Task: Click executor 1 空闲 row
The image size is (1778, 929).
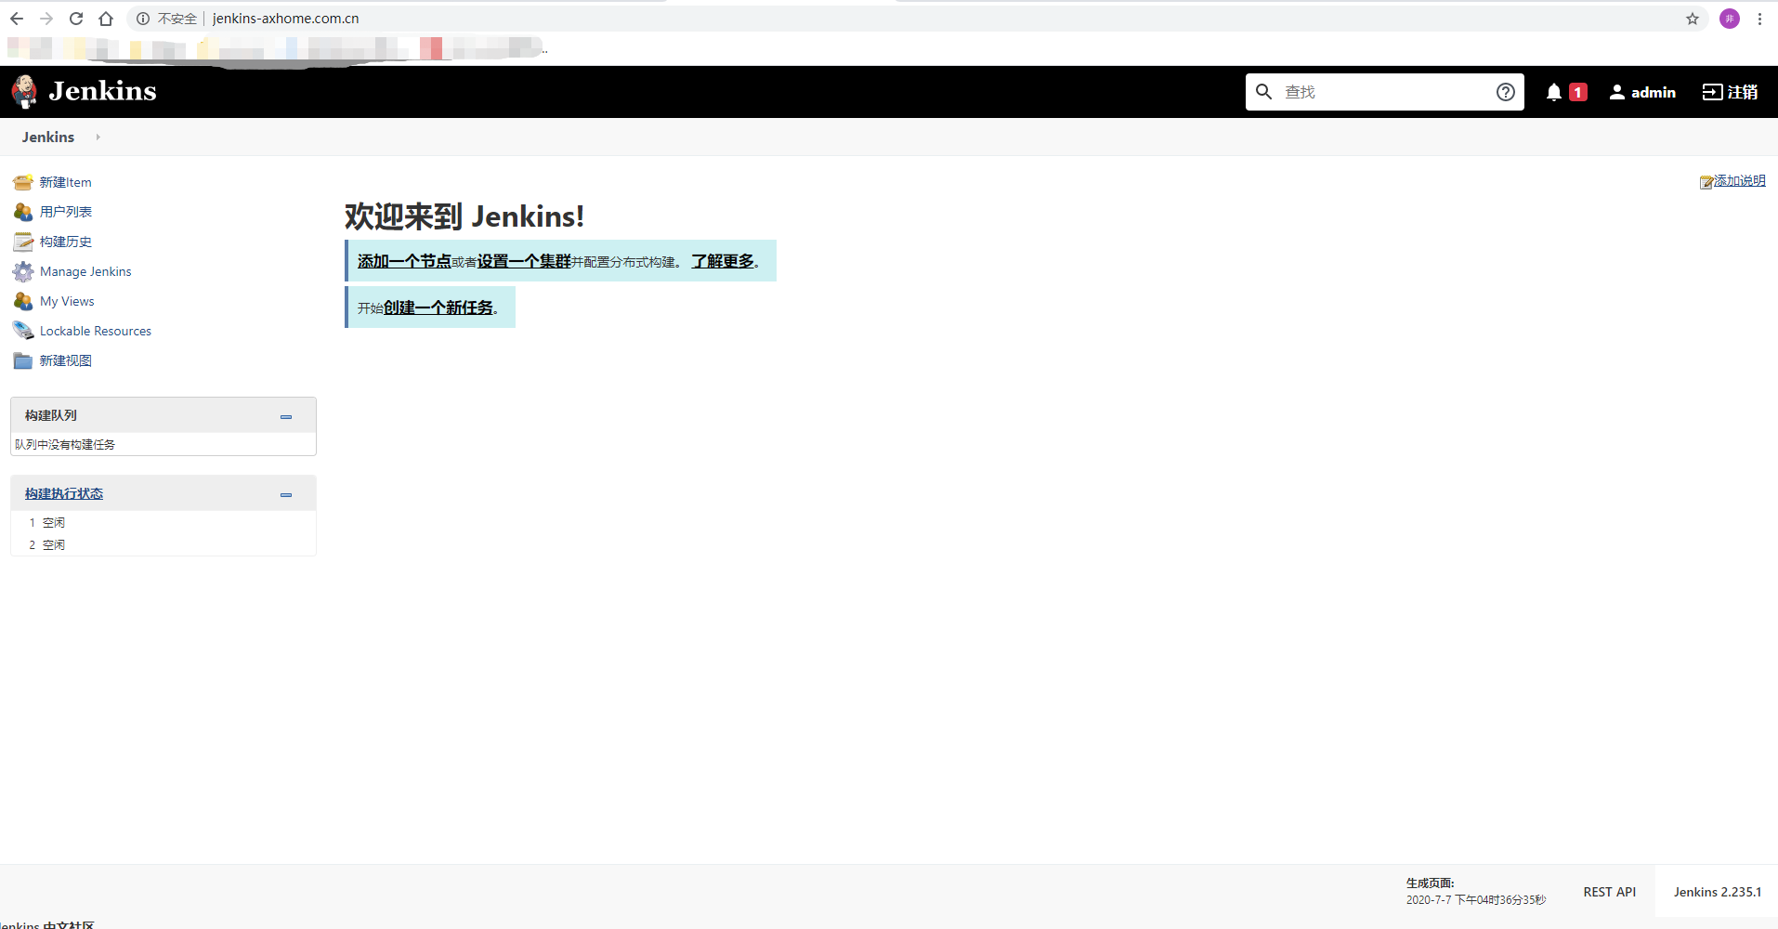Action: (163, 522)
